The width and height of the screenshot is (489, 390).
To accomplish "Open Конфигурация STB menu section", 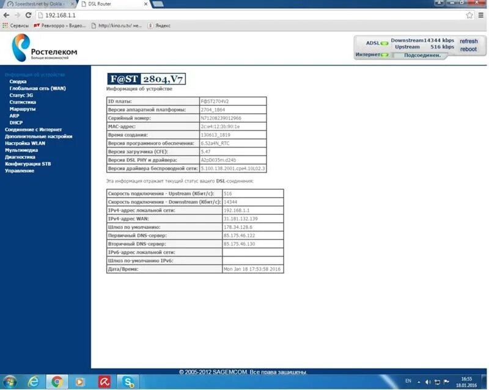I will (x=28, y=164).
